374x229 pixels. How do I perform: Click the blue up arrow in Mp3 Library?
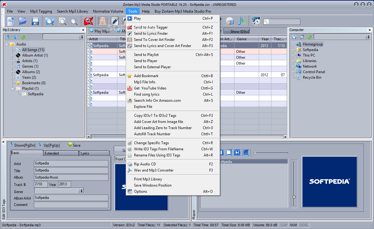(x=15, y=37)
